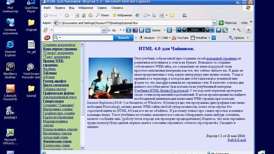Click the email notifier icon after Games
The width and height of the screenshot is (274, 154).
[169, 30]
